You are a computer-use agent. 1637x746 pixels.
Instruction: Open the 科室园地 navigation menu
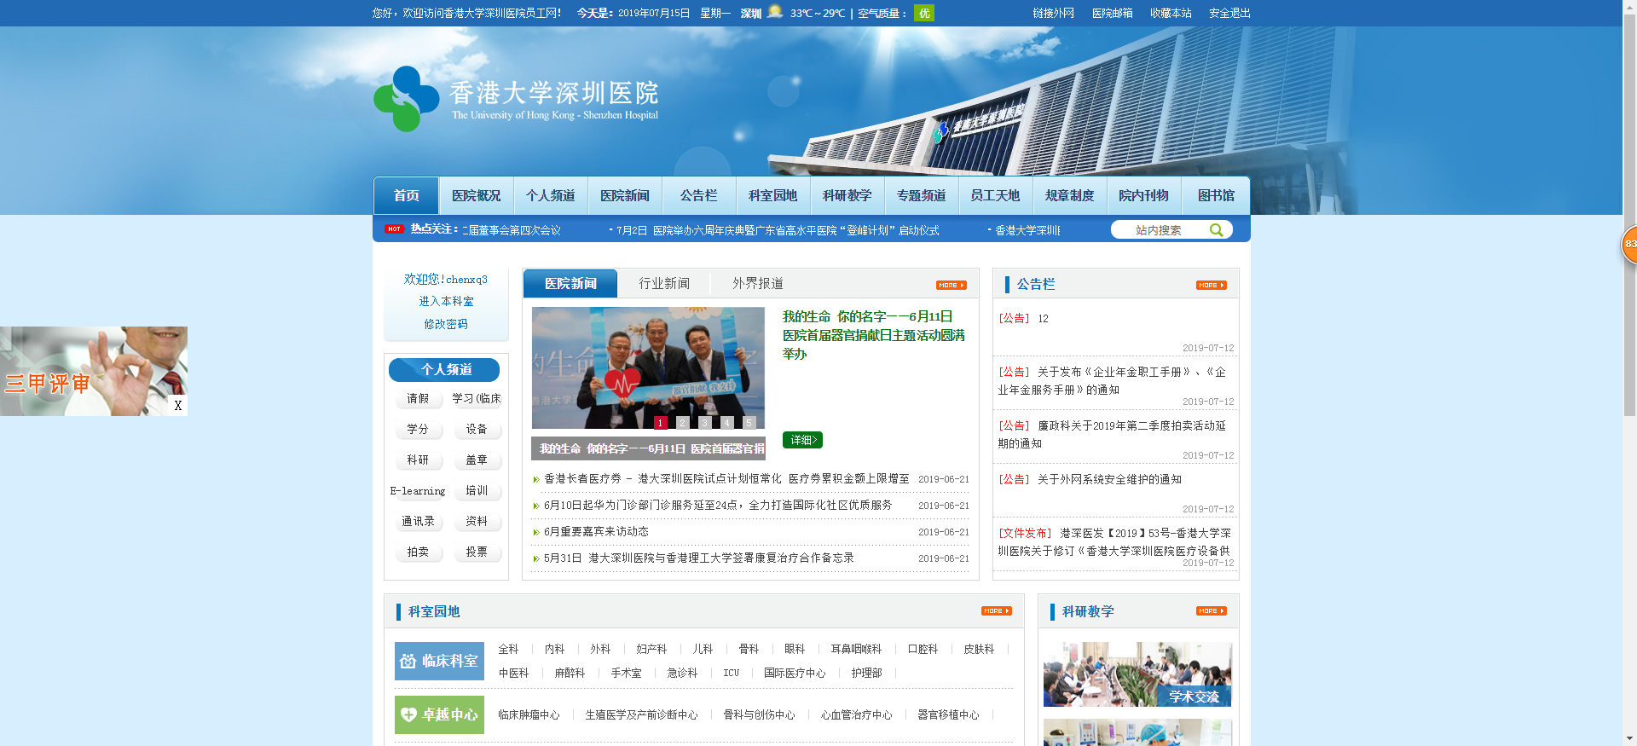[x=772, y=196]
